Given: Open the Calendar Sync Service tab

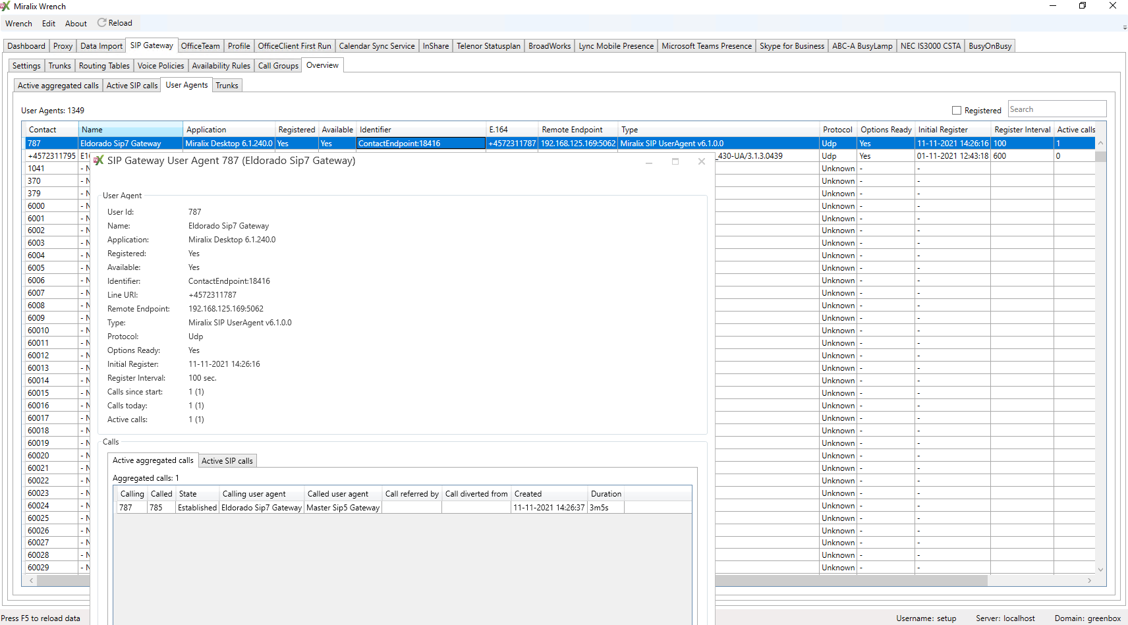Looking at the screenshot, I should [x=377, y=46].
